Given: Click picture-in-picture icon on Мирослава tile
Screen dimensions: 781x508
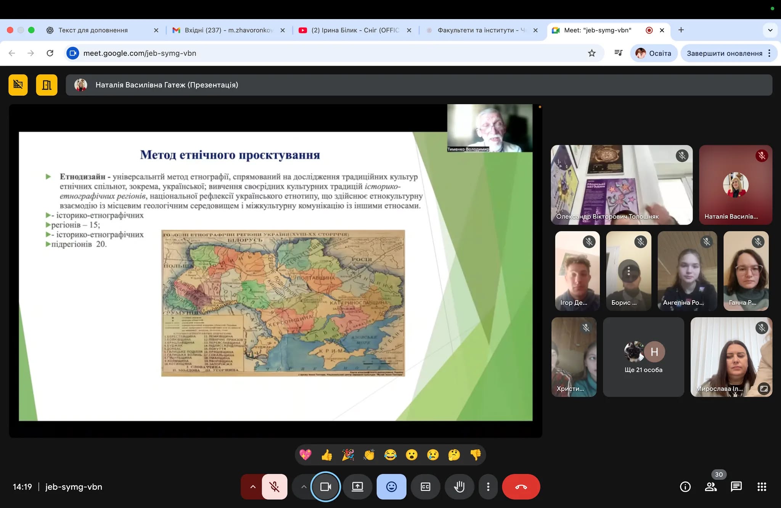Looking at the screenshot, I should [764, 389].
